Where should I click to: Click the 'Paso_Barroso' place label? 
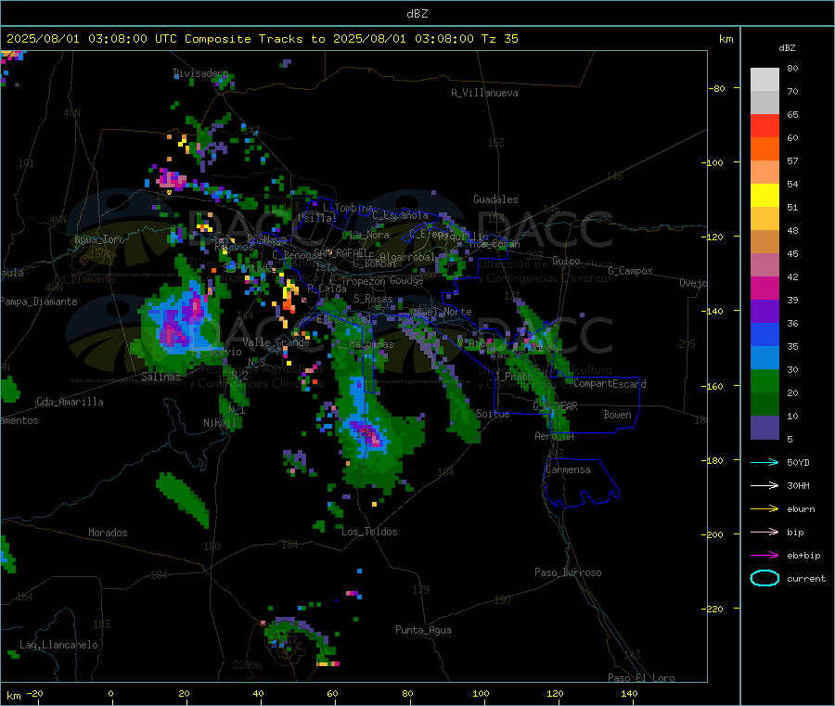point(568,572)
